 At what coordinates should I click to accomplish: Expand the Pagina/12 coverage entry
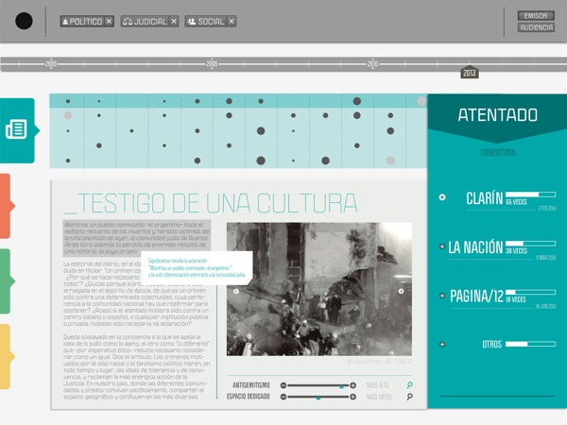(441, 296)
